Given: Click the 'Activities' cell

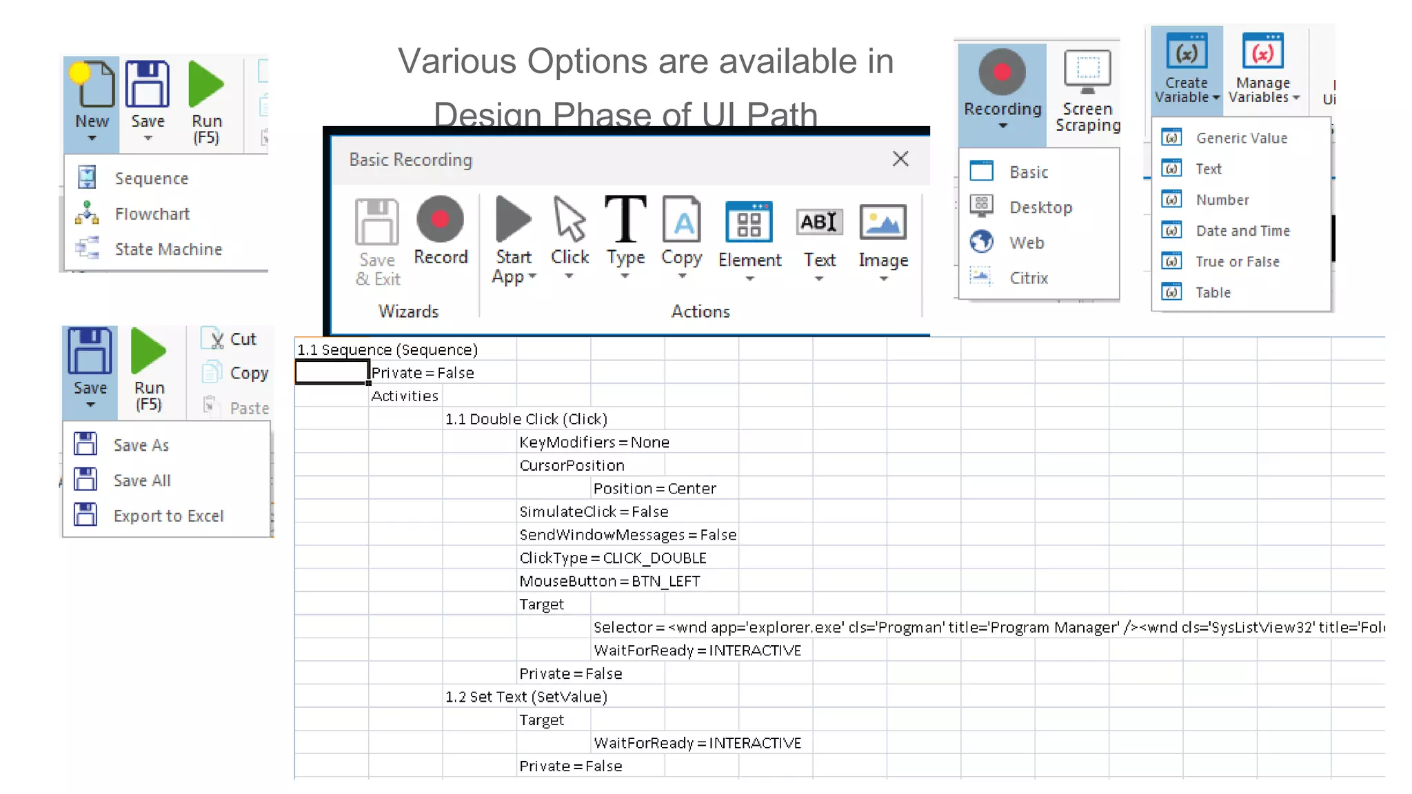Looking at the screenshot, I should click(x=405, y=396).
